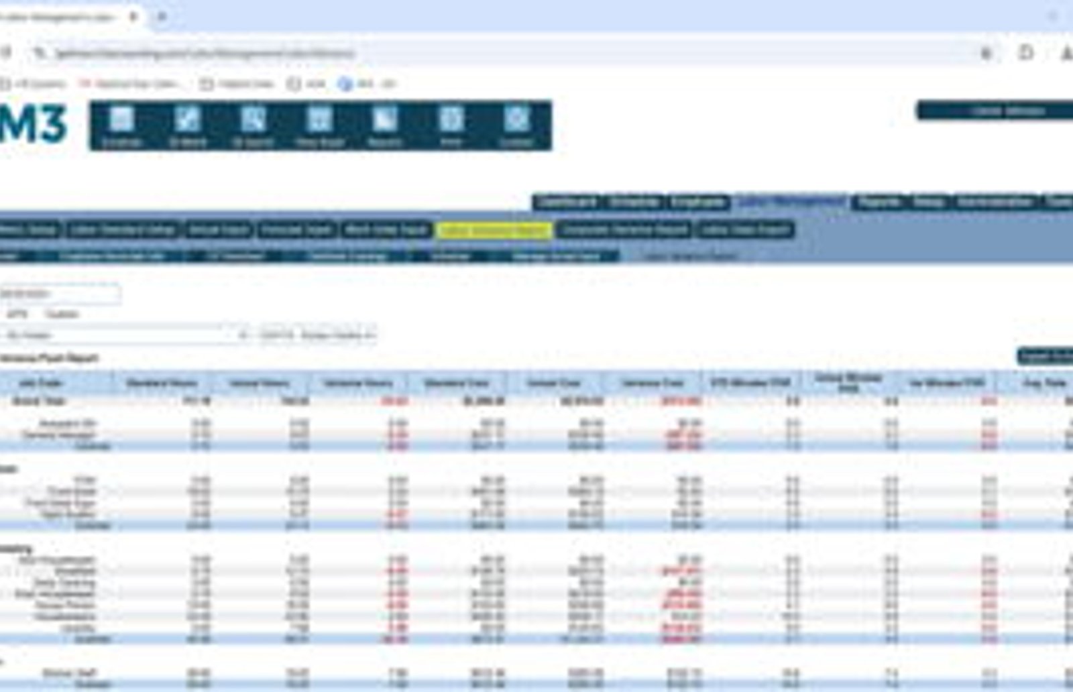This screenshot has width=1073, height=692.
Task: Go to Actual Input
Action: pos(219,230)
